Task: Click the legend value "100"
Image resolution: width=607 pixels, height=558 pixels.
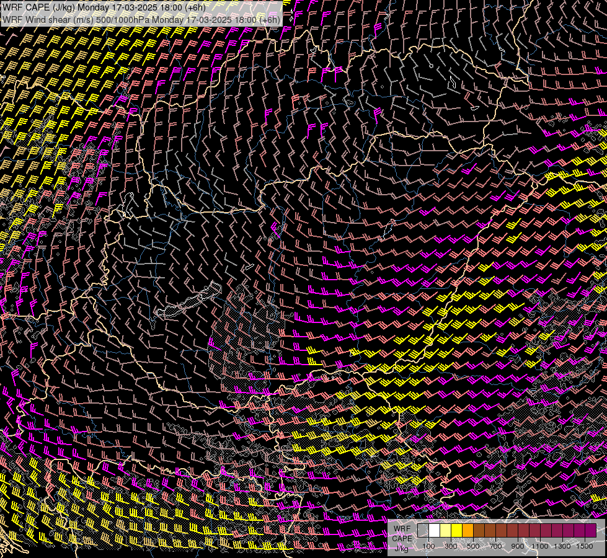Action: point(428,546)
